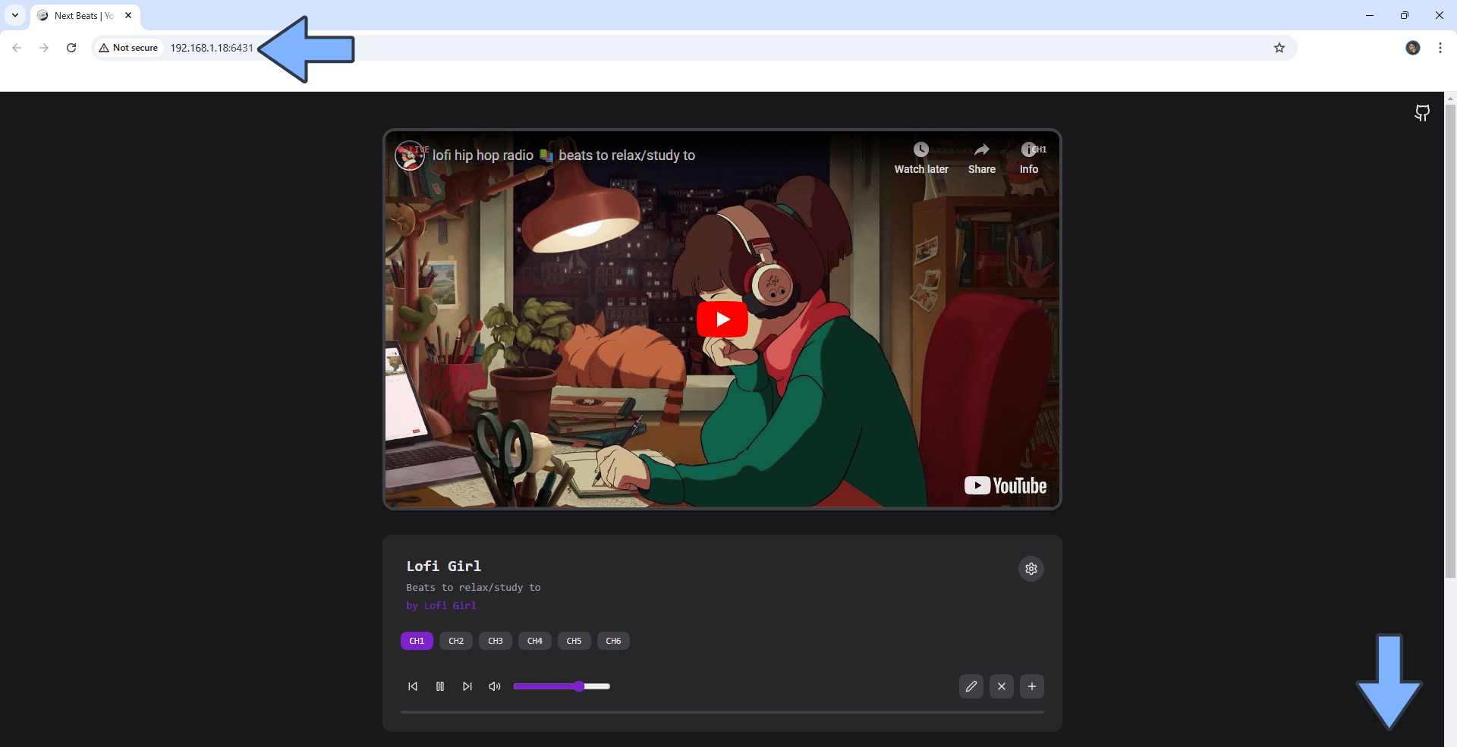This screenshot has height=747, width=1457.
Task: Click Watch later on the video
Action: [921, 159]
